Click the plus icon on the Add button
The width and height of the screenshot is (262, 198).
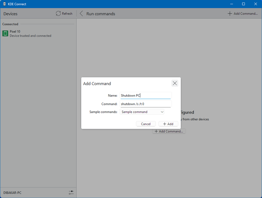[164, 124]
